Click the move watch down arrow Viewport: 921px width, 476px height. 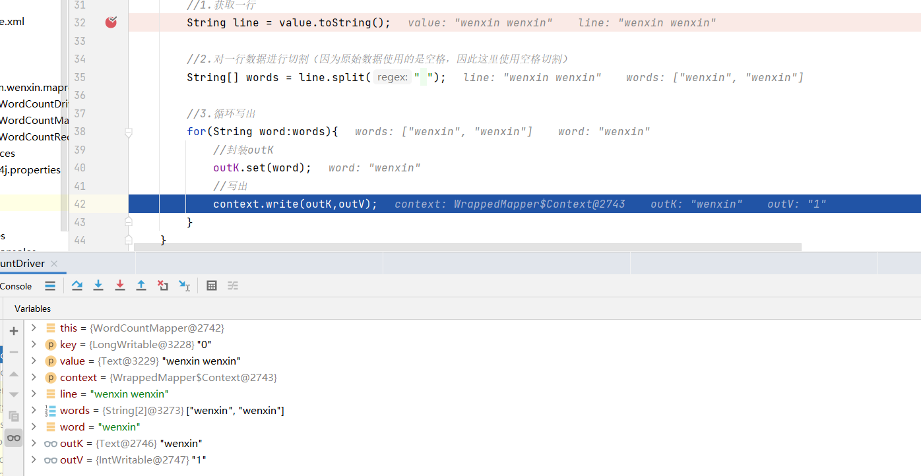click(x=14, y=394)
